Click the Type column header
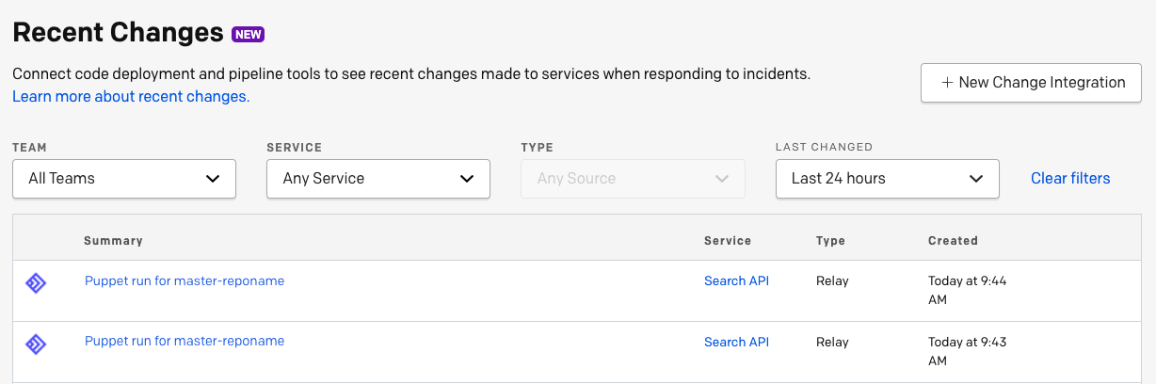1156x384 pixels. pos(830,241)
